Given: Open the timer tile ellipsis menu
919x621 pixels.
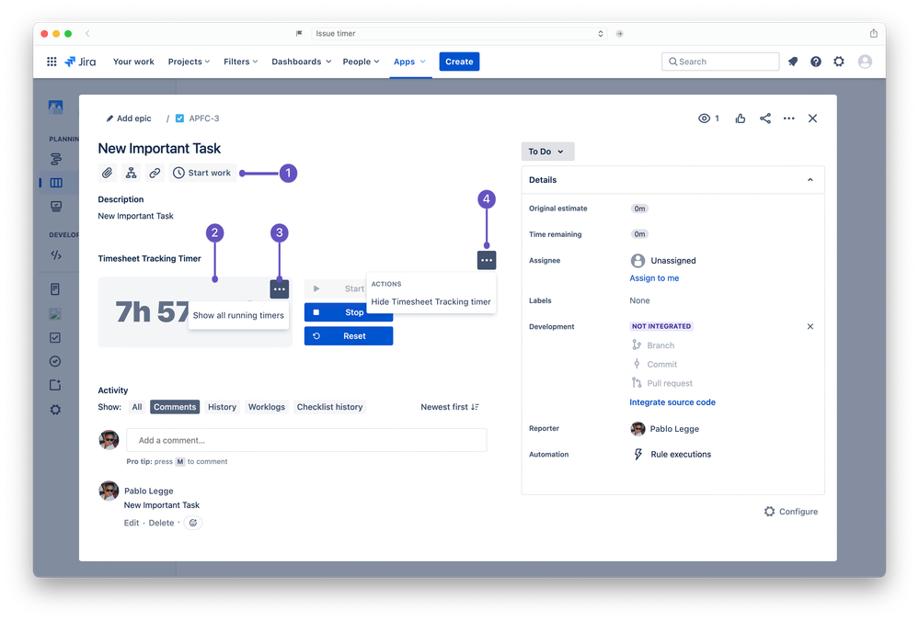Looking at the screenshot, I should 280,288.
